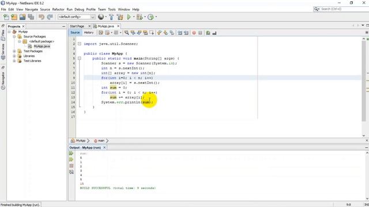Click the Uncomment editor toolbar icon

click(214, 33)
